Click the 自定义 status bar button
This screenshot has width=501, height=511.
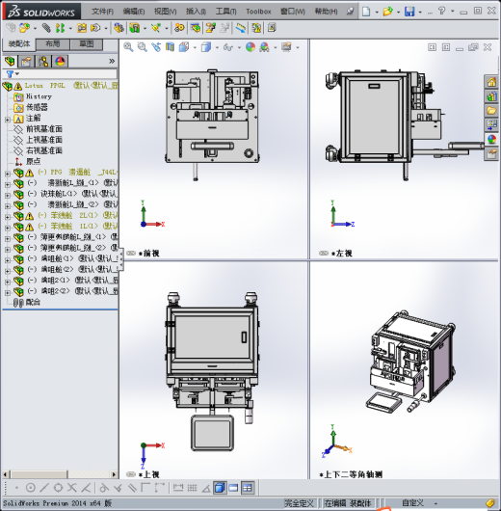(412, 503)
